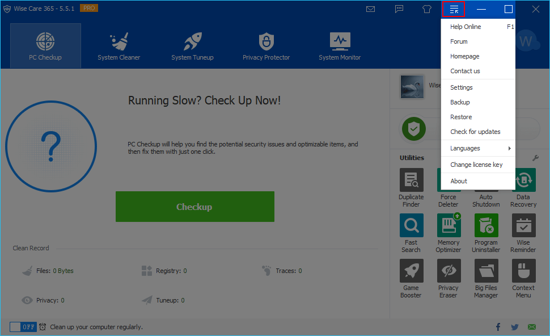
Task: Switch to System Cleaner tab
Action: tap(119, 45)
